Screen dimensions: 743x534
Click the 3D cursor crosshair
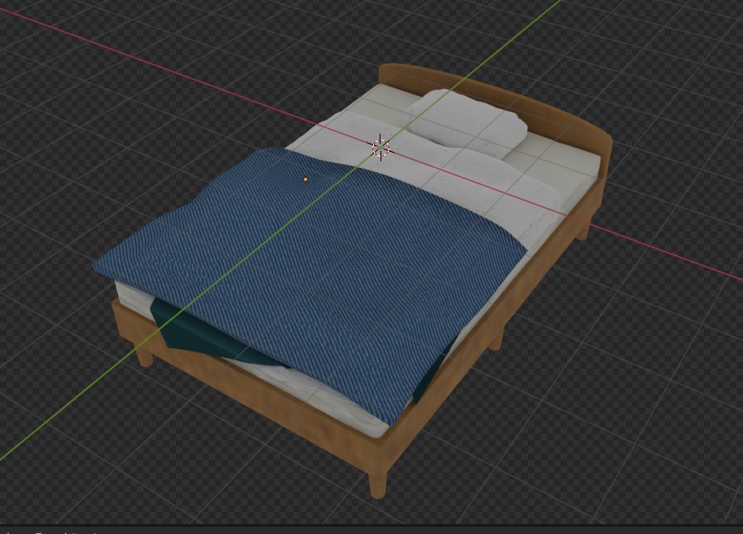[x=380, y=148]
